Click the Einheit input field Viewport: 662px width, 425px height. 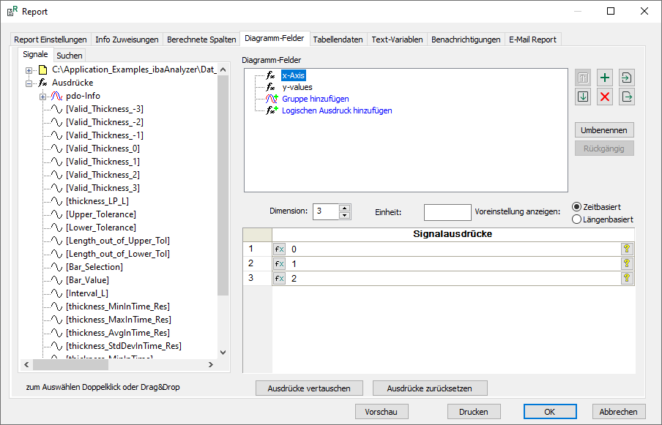[x=447, y=212]
